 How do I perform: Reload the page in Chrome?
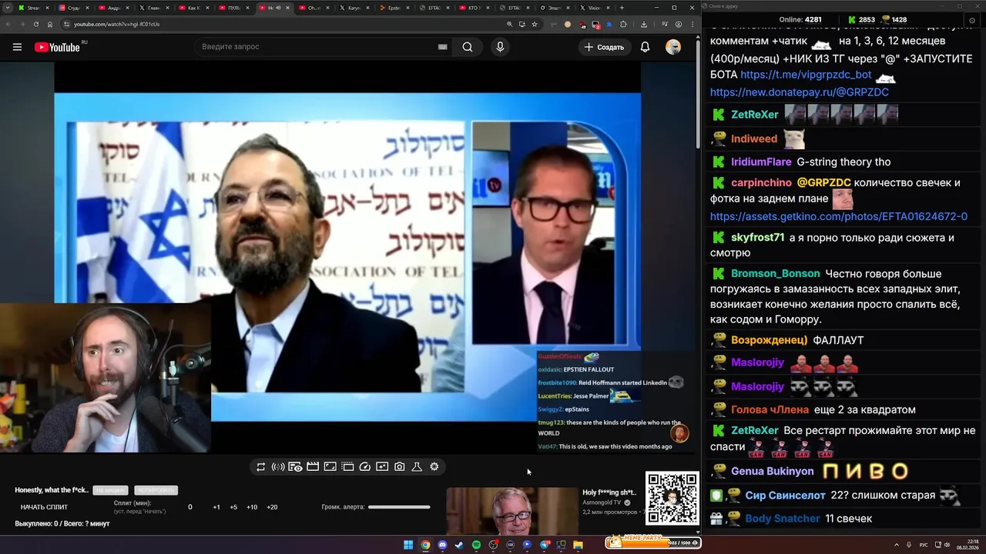(x=35, y=24)
